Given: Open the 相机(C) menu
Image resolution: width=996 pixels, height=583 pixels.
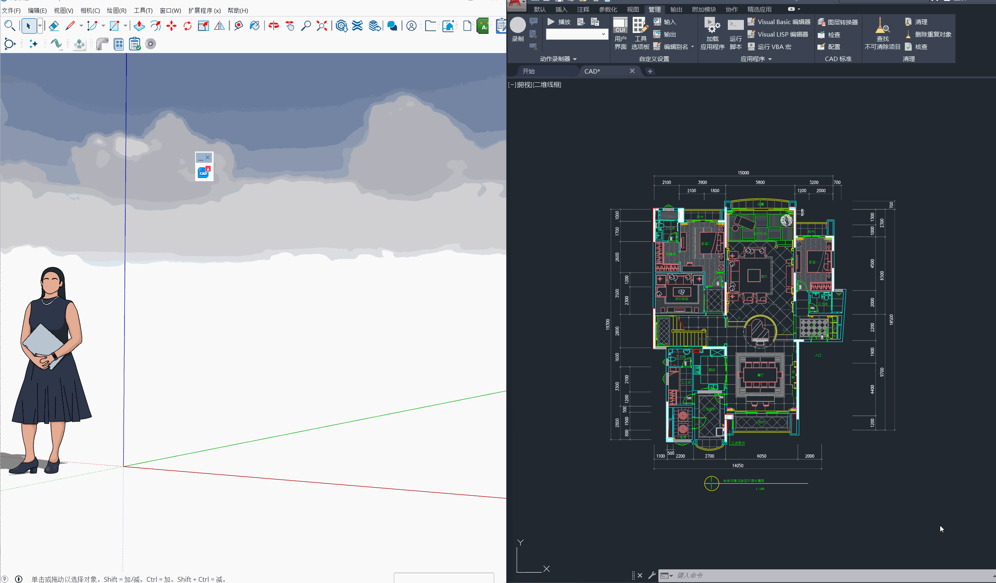Looking at the screenshot, I should coord(90,10).
